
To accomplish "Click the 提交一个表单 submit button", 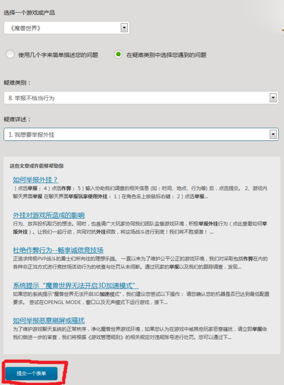I will click(32, 373).
